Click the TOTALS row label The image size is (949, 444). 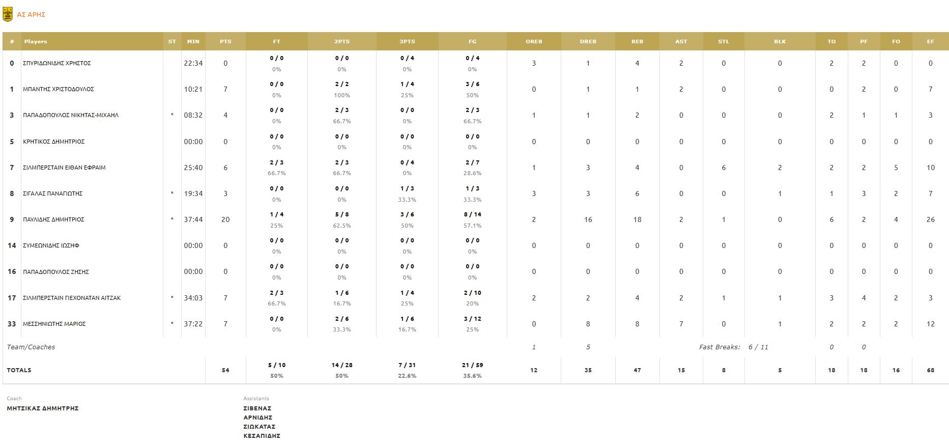[x=19, y=370]
